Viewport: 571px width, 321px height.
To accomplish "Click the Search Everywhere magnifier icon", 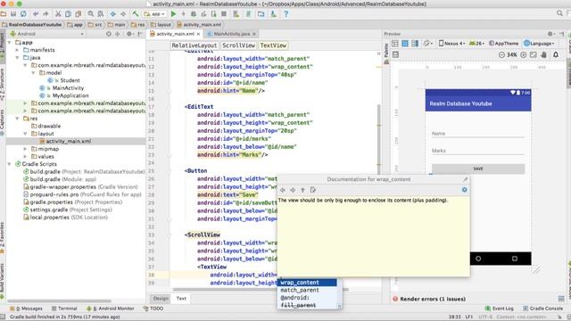I will click(x=559, y=13).
